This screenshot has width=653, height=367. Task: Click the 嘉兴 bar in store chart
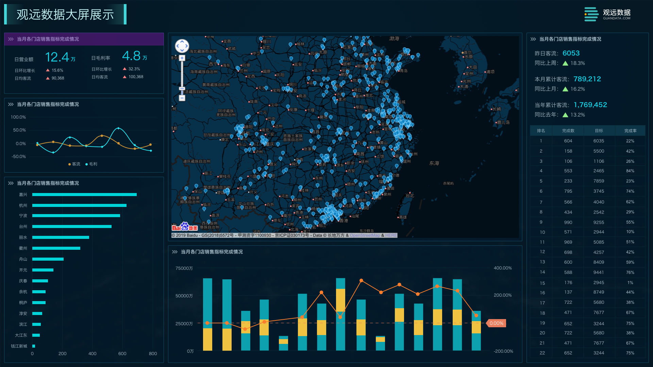(84, 195)
